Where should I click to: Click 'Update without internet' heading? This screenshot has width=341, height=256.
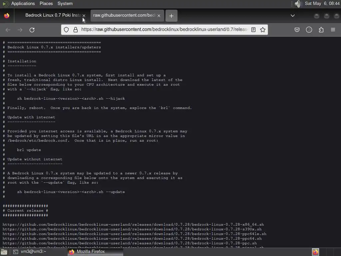click(x=35, y=159)
